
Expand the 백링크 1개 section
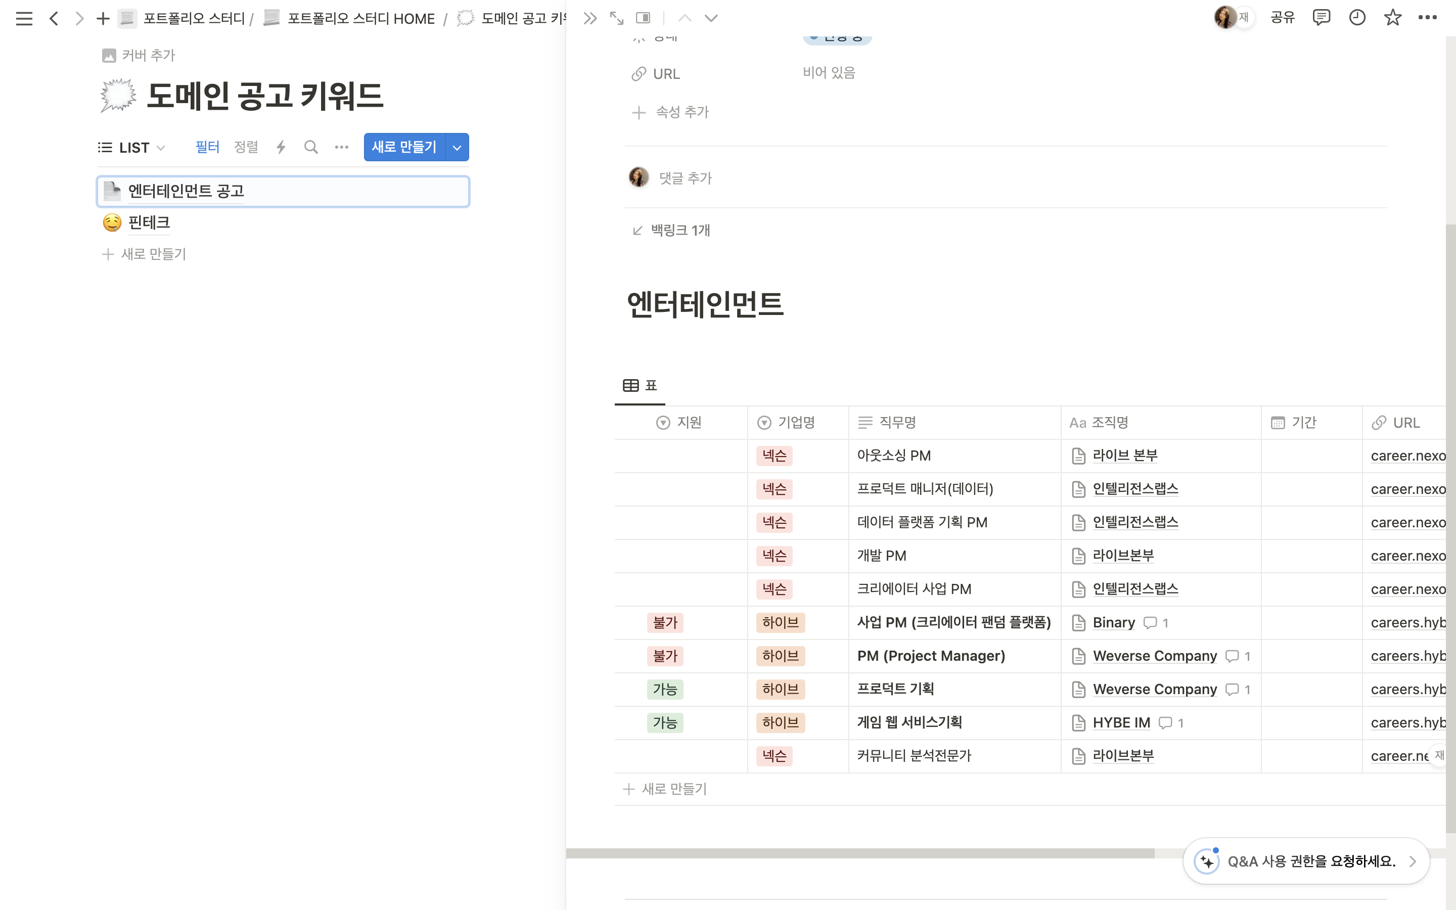coord(671,231)
